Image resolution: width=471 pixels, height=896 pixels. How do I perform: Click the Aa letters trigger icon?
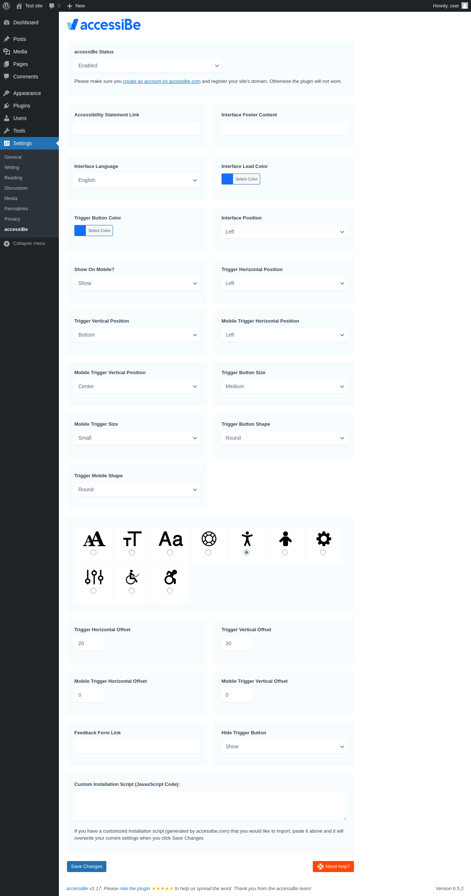coord(171,539)
